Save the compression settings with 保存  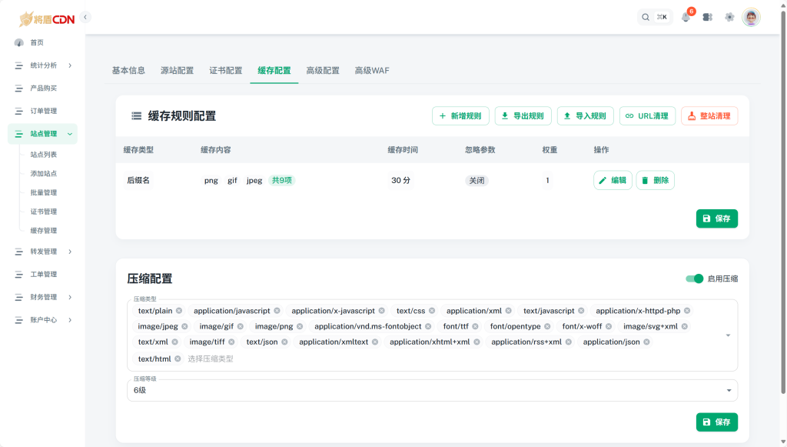[716, 422]
